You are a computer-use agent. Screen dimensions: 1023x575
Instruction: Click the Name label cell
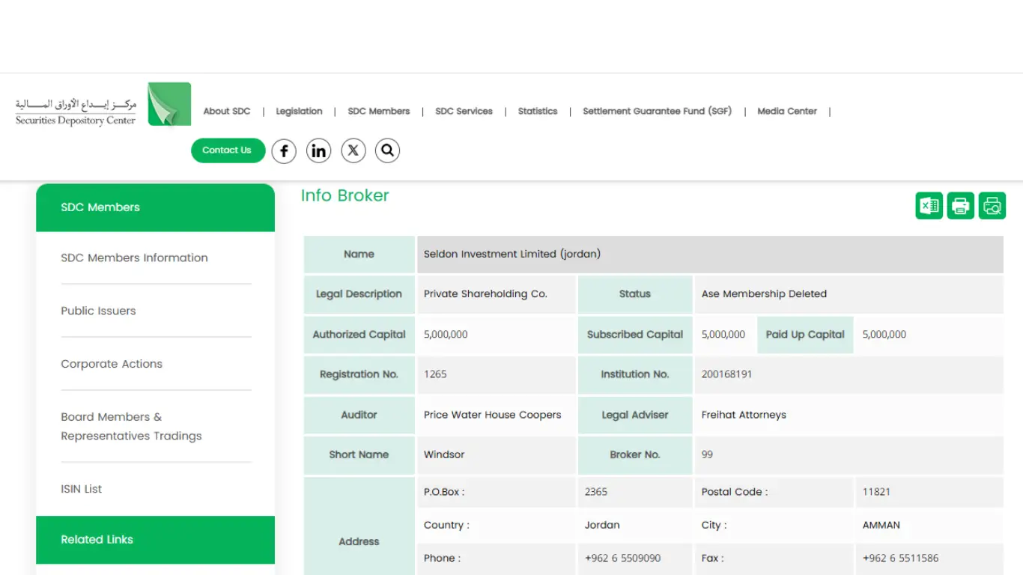359,254
